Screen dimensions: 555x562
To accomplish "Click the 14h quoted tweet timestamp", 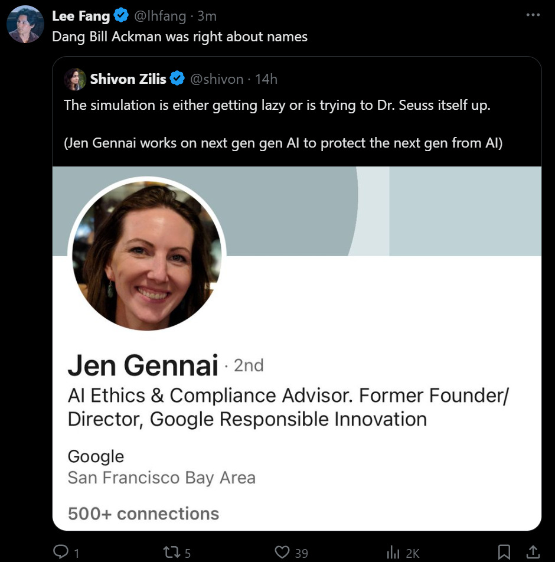I will pos(266,79).
